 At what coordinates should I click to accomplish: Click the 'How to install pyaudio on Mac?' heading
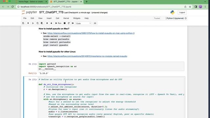[54, 29]
